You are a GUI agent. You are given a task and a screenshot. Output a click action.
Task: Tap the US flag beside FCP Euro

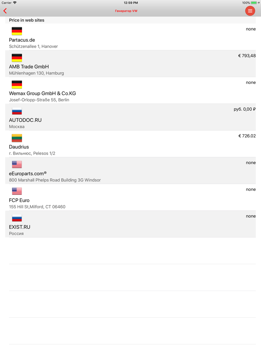(x=16, y=191)
